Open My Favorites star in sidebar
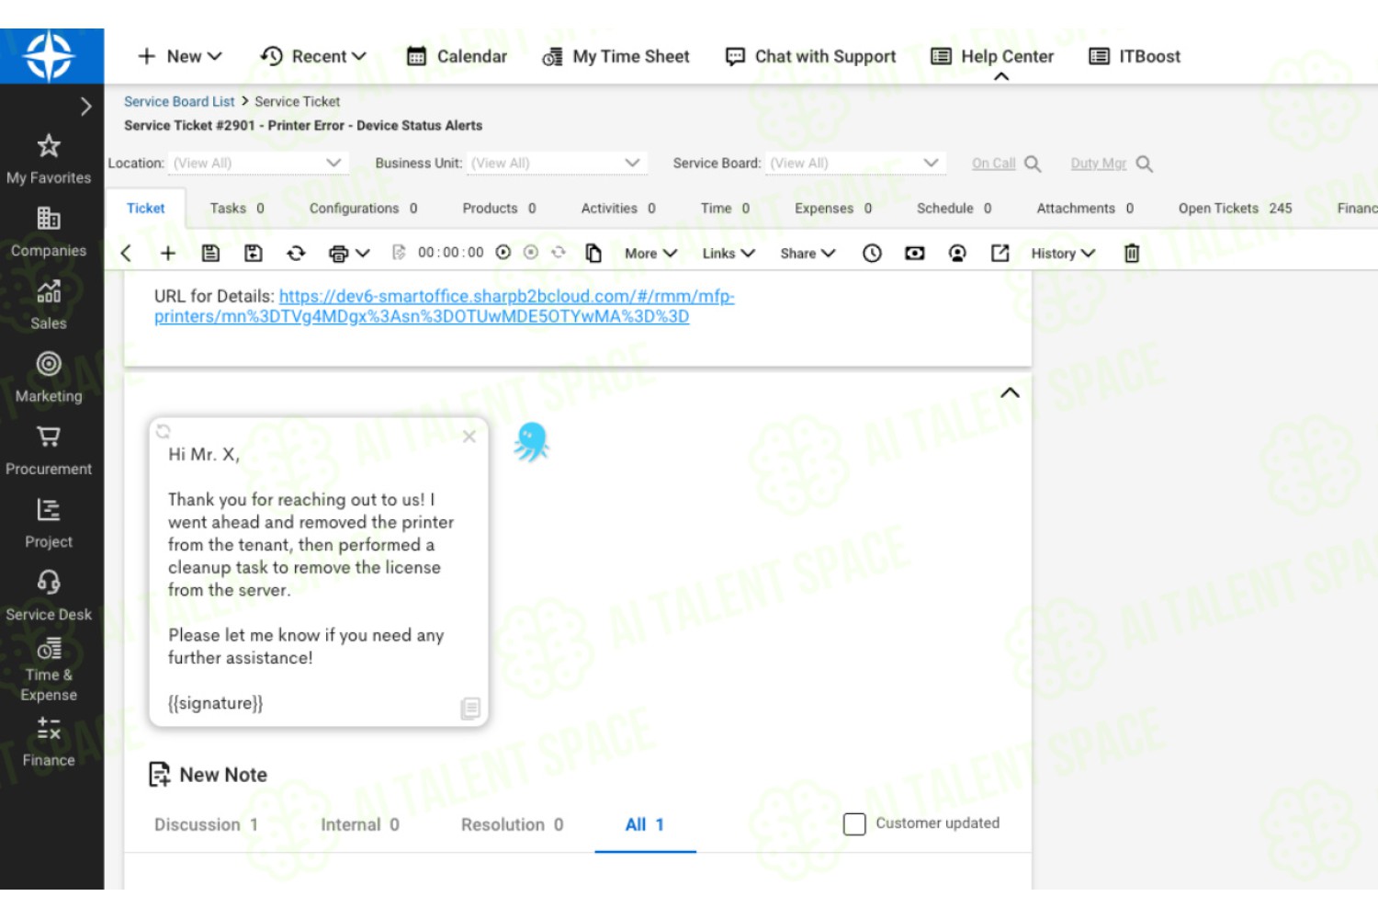Viewport: 1378px width, 919px height. click(49, 145)
